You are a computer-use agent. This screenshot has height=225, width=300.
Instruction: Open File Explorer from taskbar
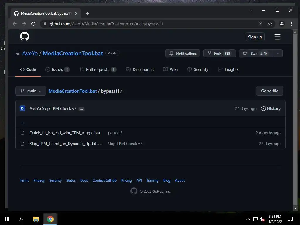coord(36,219)
